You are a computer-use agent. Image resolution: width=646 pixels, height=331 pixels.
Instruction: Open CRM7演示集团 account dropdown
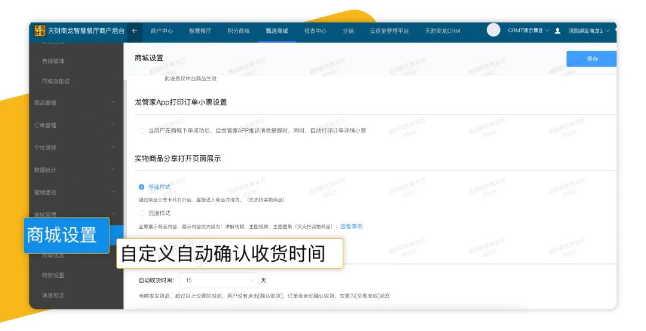(529, 30)
